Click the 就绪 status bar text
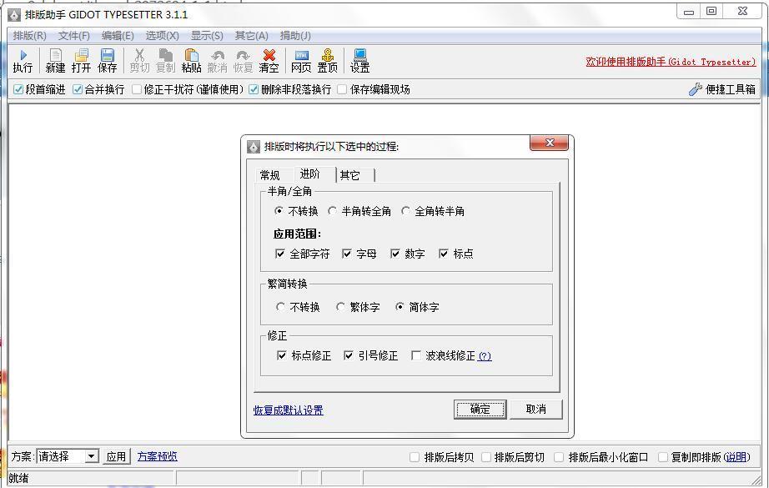Screen dimensions: 769x488 click(18, 478)
